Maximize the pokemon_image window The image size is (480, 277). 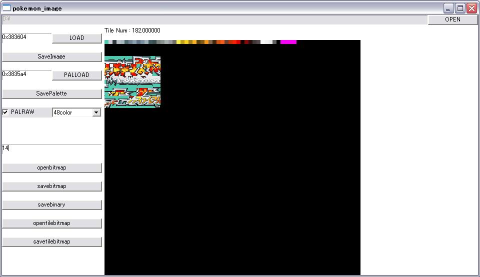point(460,8)
